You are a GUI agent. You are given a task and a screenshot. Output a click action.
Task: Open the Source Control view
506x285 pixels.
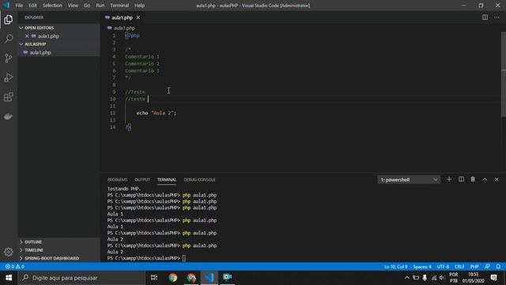point(9,58)
